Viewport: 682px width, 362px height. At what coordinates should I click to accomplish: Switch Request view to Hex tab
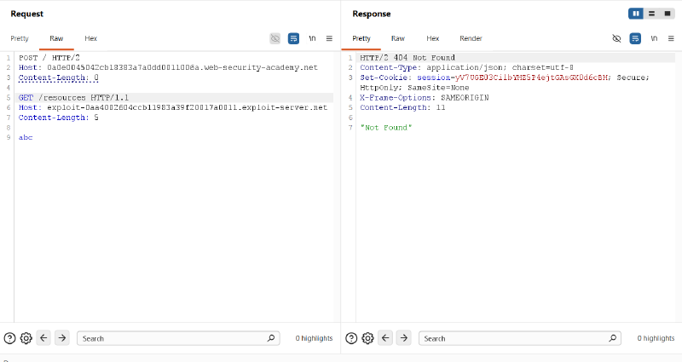point(91,38)
